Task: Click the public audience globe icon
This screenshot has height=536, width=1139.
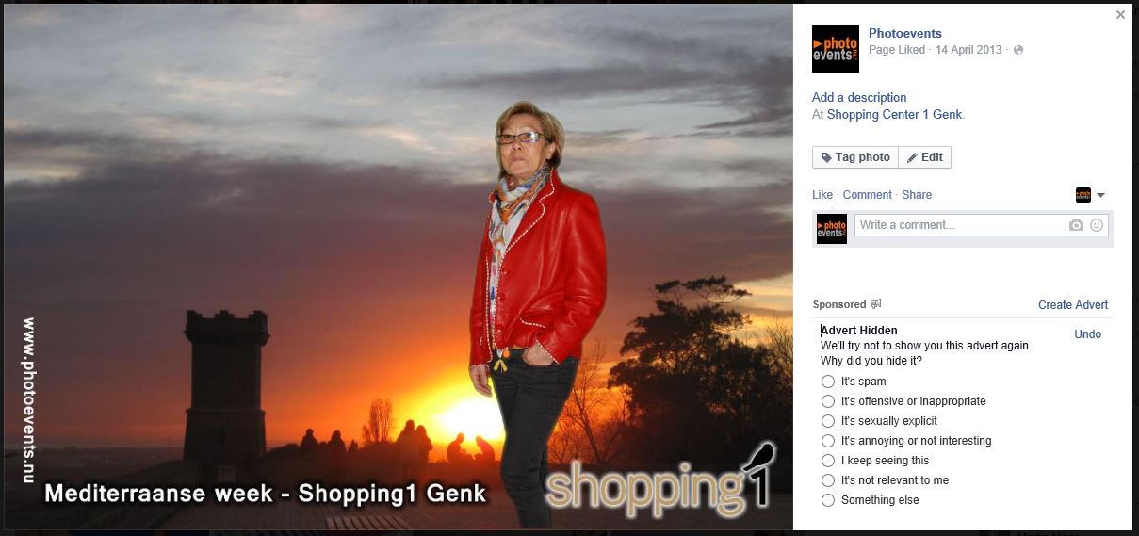Action: [1018, 50]
